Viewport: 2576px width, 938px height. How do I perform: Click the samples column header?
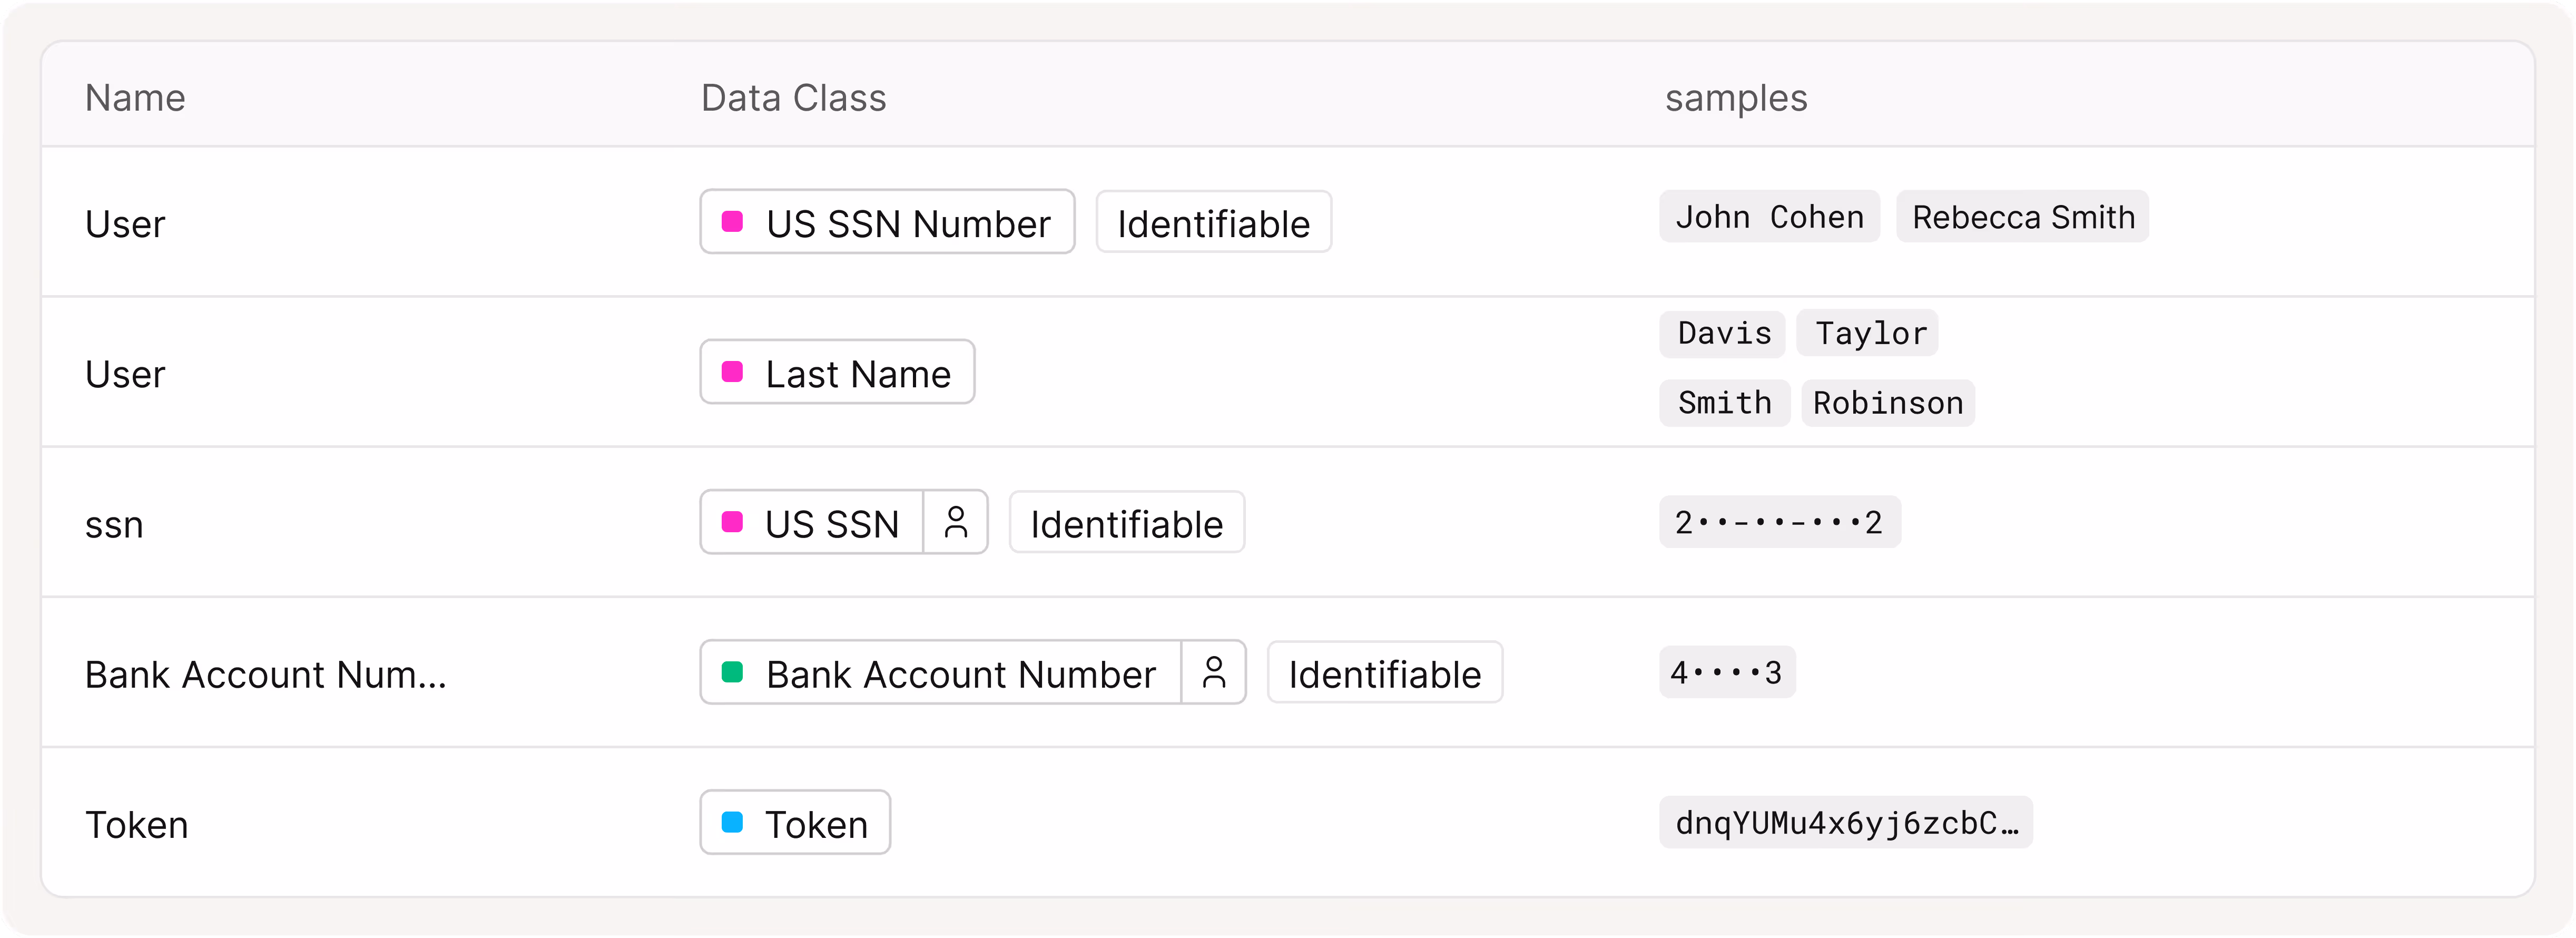1735,98
